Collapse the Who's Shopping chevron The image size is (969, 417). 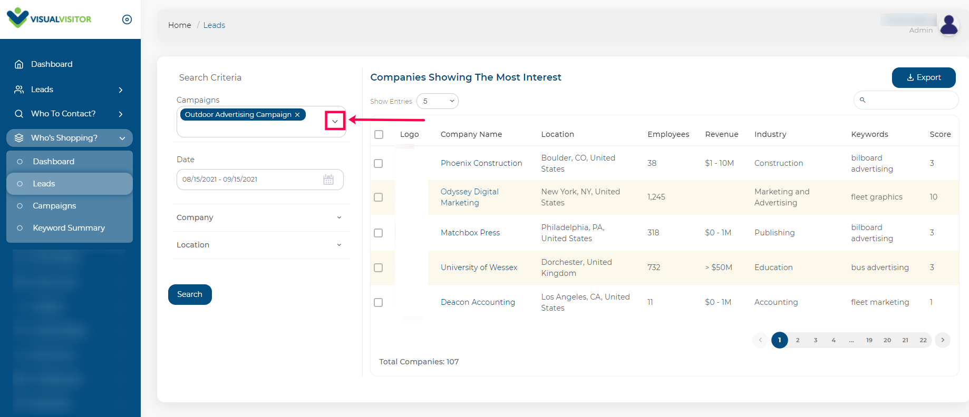(122, 138)
